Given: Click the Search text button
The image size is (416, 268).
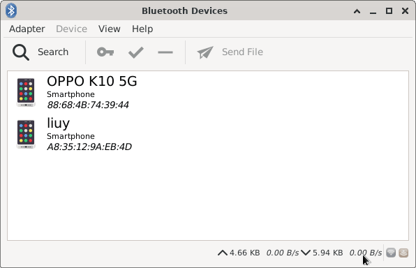Looking at the screenshot, I should click(53, 52).
